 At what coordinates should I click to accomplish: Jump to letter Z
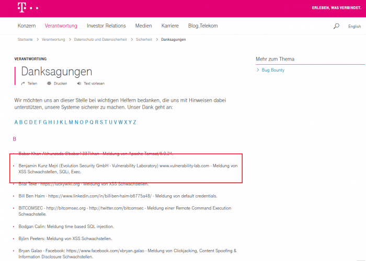pyautogui.click(x=135, y=122)
